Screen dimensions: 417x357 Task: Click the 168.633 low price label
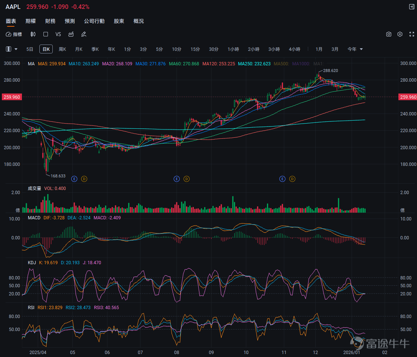[58, 176]
